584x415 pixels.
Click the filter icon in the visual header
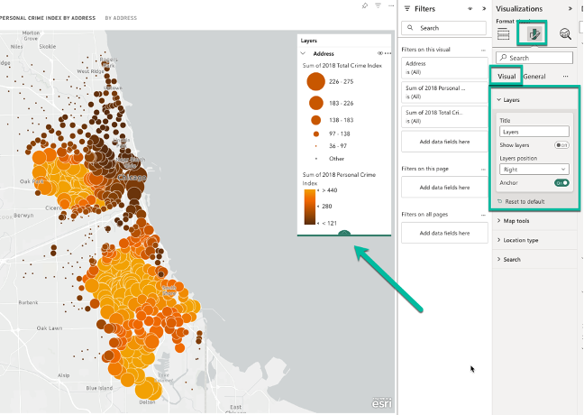pyautogui.click(x=376, y=6)
